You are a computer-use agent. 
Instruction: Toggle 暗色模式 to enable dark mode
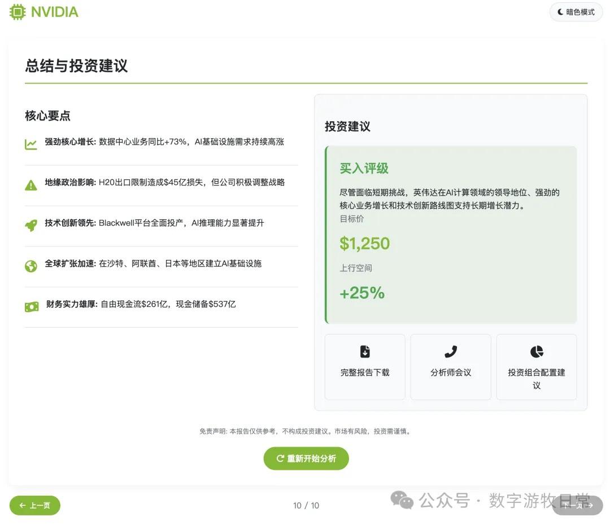pyautogui.click(x=576, y=12)
